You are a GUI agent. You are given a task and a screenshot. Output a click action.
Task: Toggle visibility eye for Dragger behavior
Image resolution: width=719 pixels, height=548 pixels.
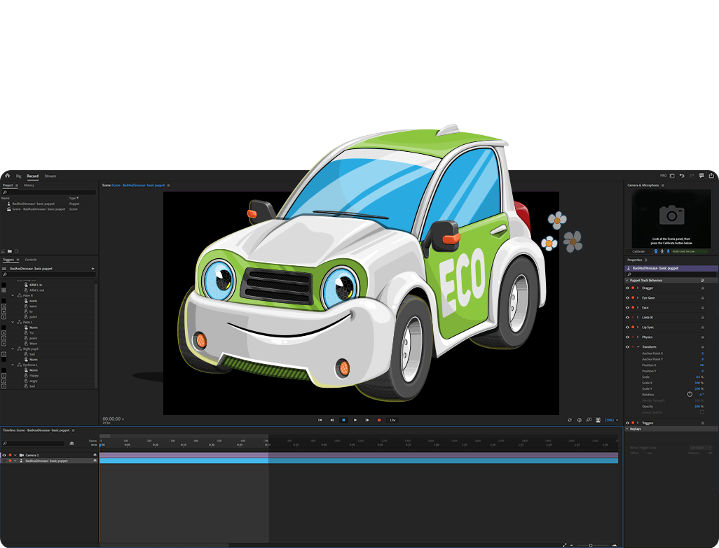(x=627, y=288)
